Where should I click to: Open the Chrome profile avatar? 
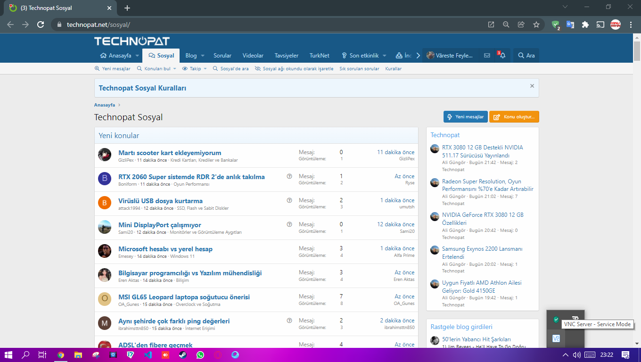616,25
